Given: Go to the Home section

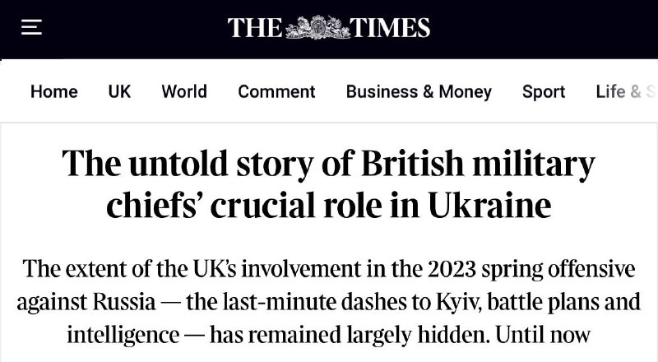Looking at the screenshot, I should coord(54,91).
